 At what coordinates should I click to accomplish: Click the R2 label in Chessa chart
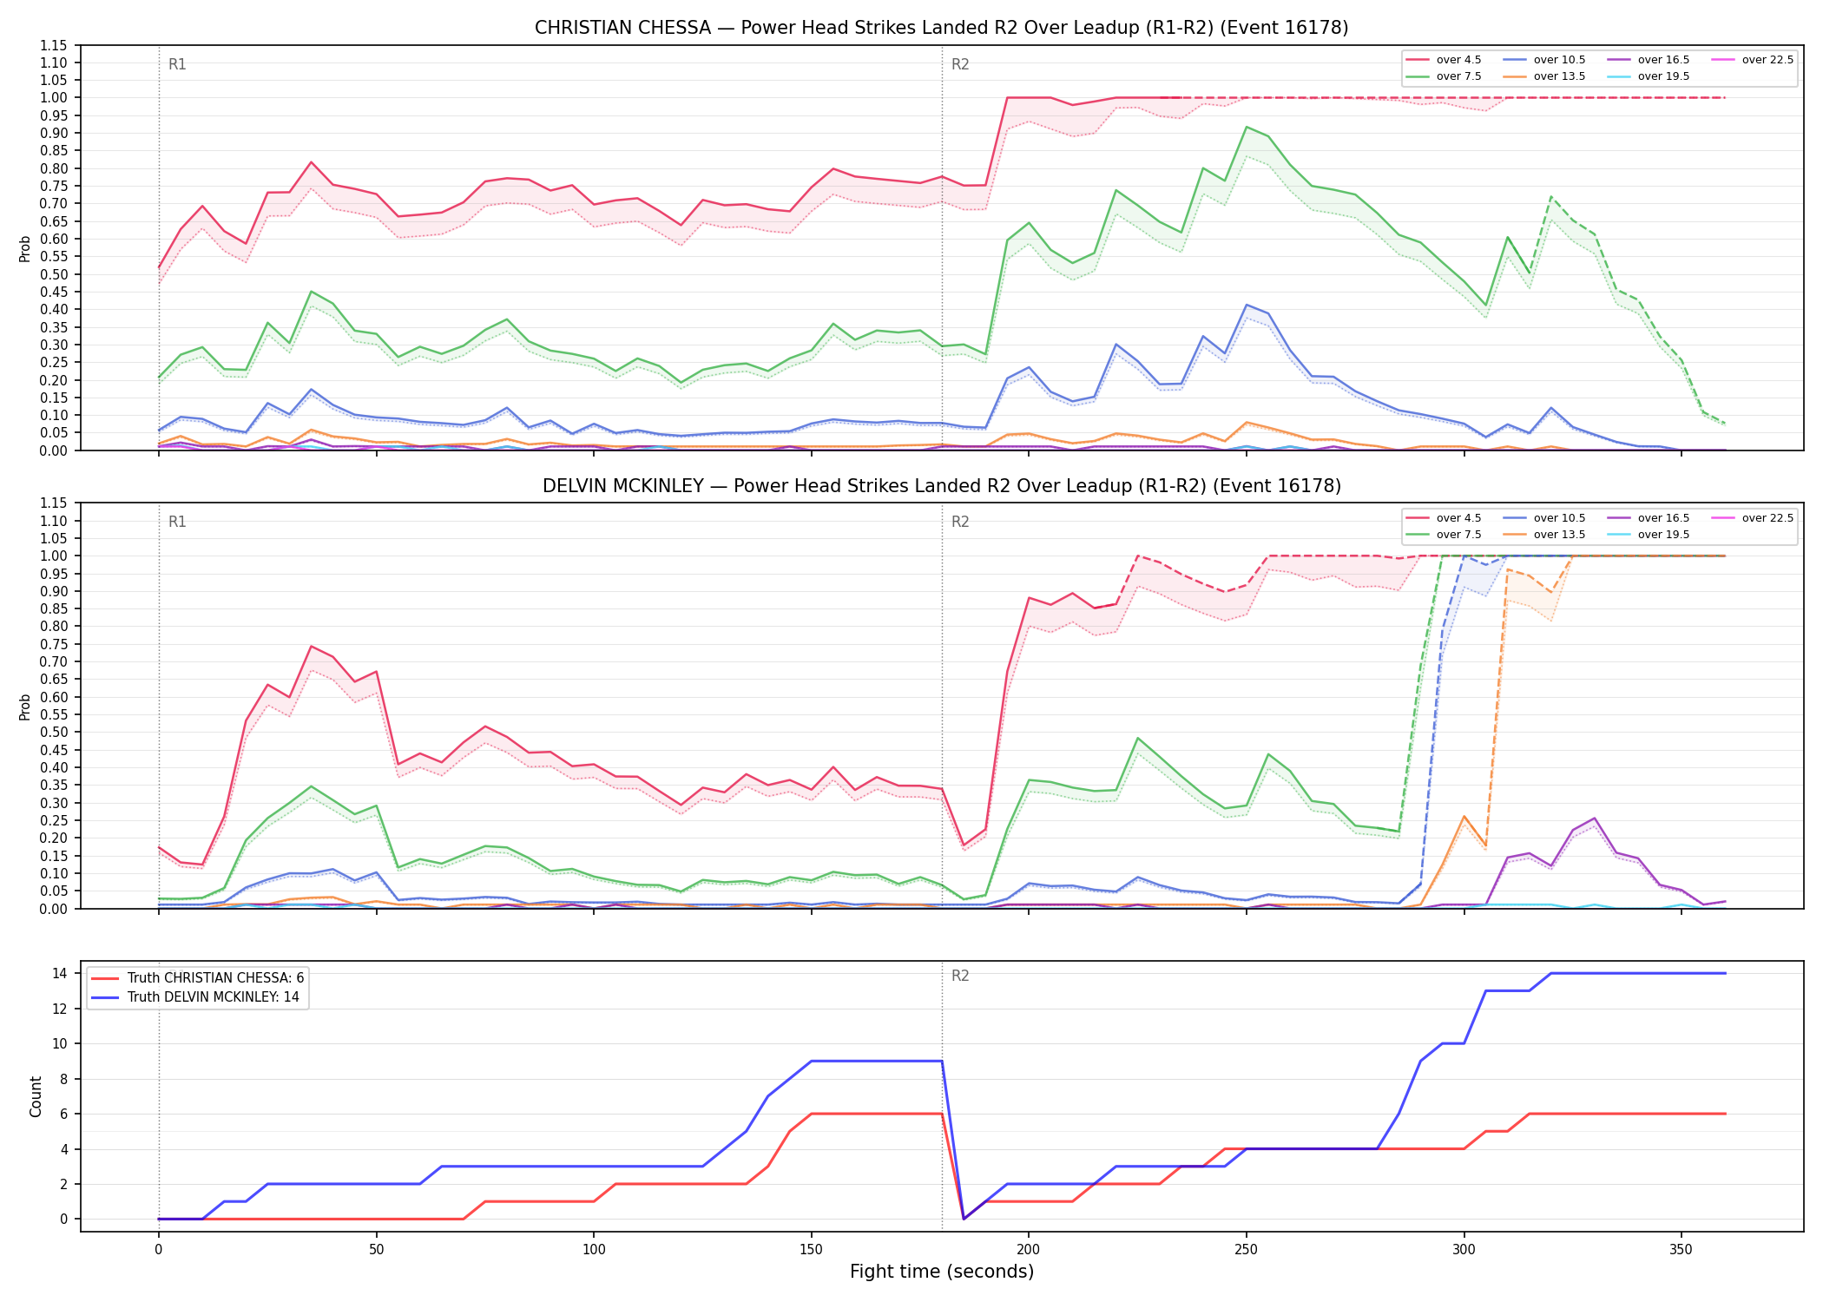(960, 64)
